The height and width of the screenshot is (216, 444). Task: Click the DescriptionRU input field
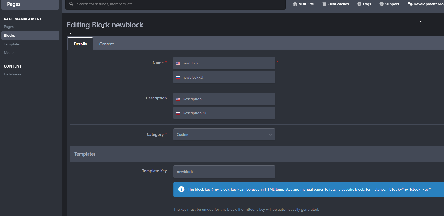(227, 113)
